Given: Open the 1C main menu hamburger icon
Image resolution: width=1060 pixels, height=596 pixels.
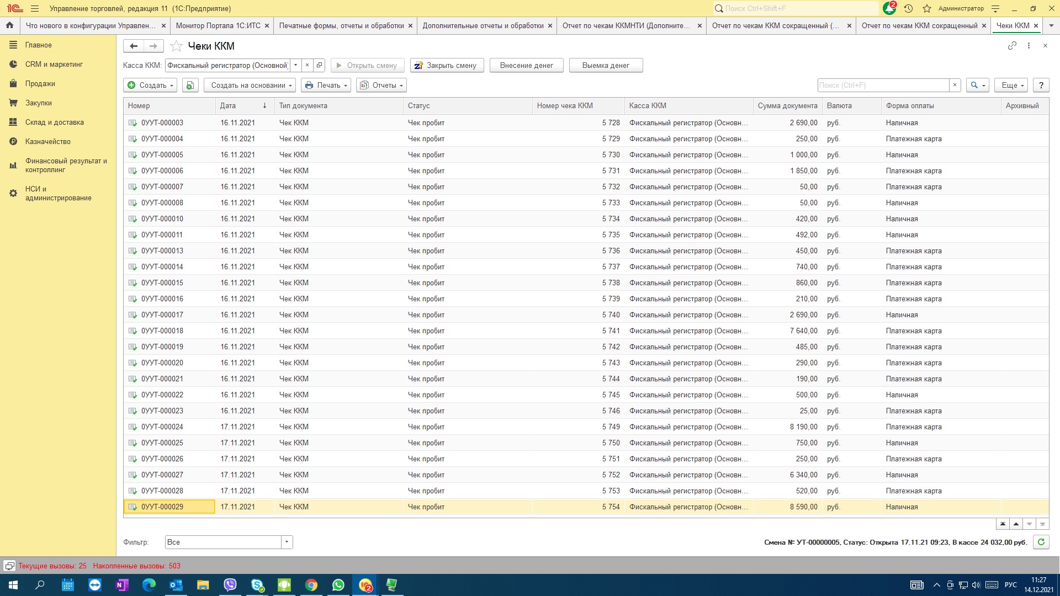Looking at the screenshot, I should tap(35, 8).
